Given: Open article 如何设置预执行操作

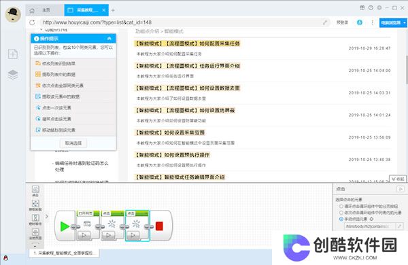Looking at the screenshot, I should pyautogui.click(x=172, y=155).
